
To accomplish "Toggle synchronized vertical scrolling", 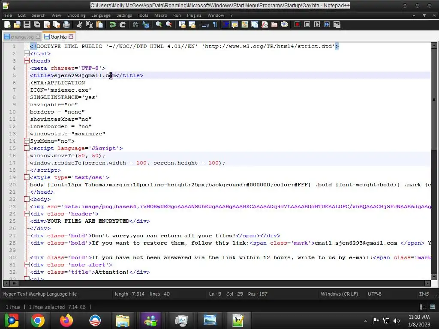I will point(182,24).
